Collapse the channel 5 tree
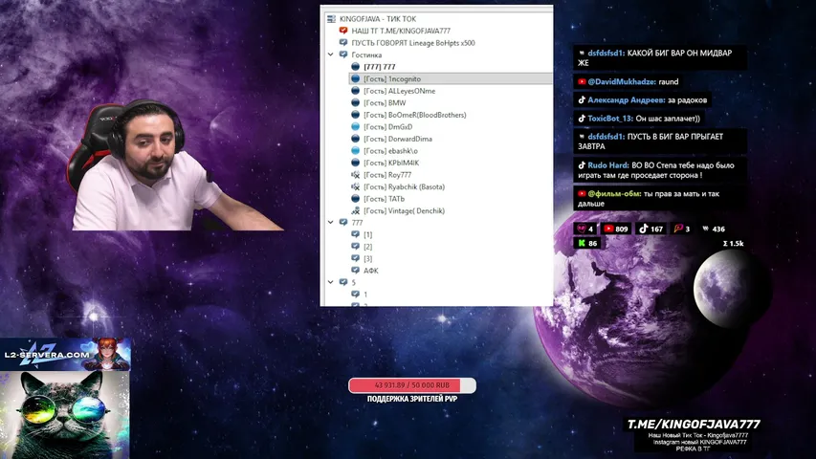 click(x=330, y=282)
